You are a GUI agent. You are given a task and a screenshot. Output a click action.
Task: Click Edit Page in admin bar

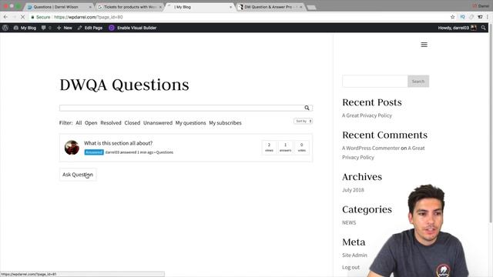coord(90,28)
